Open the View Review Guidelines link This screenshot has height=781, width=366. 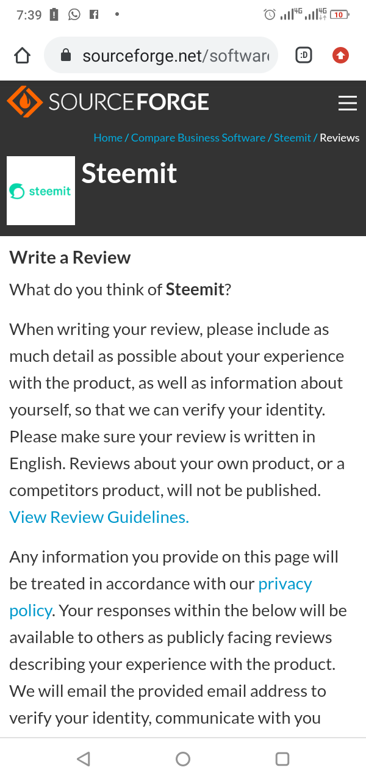[99, 517]
